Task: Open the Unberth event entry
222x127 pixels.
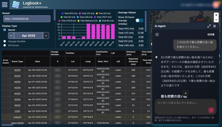Action: (x=17, y=117)
